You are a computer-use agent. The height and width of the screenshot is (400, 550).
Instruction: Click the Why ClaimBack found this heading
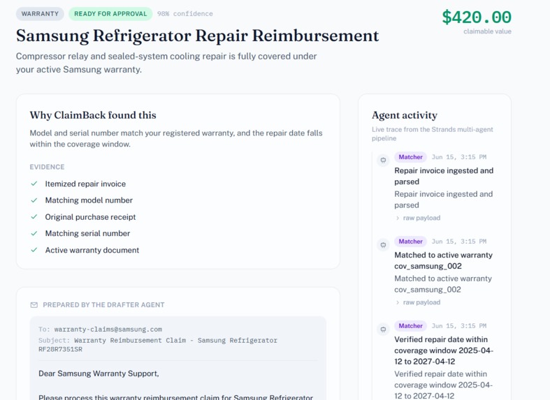[x=93, y=115]
